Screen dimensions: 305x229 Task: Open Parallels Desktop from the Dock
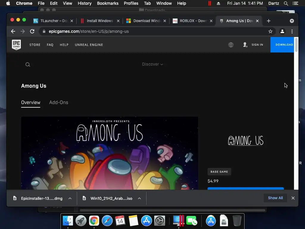tap(178, 221)
